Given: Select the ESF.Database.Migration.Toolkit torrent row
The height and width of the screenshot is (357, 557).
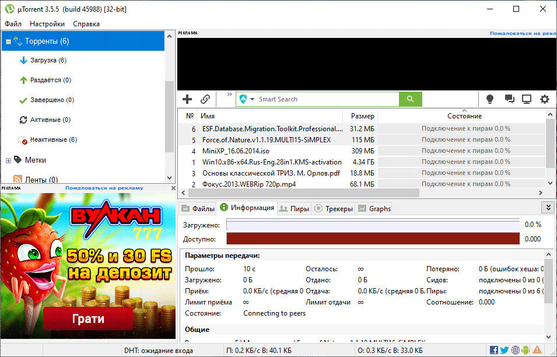Looking at the screenshot, I should pos(362,128).
